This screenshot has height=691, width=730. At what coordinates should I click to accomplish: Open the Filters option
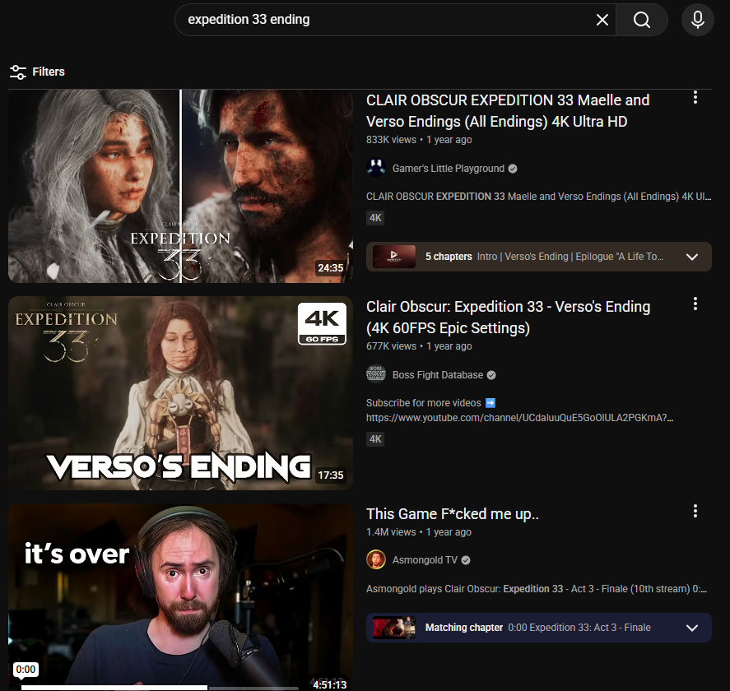point(37,72)
